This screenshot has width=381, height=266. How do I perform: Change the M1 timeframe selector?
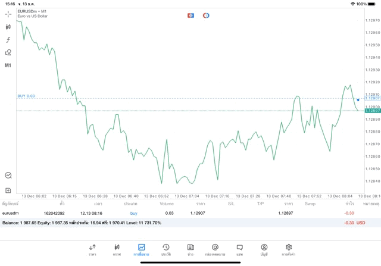coord(8,65)
